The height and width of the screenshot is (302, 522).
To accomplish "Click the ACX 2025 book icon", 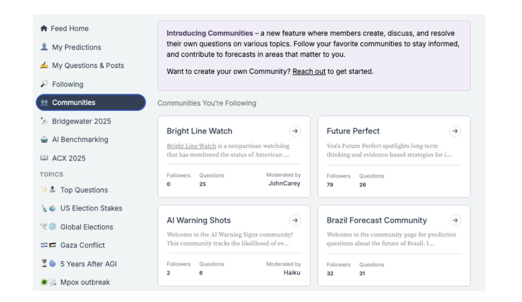I will [44, 158].
